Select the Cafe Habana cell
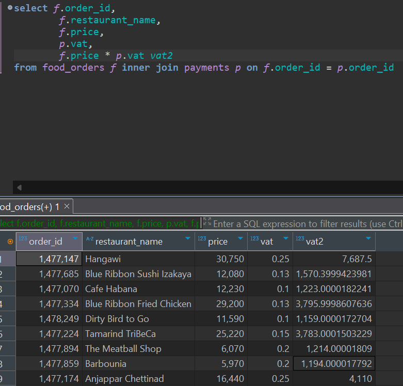Image resolution: width=403 pixels, height=386 pixels. 138,288
